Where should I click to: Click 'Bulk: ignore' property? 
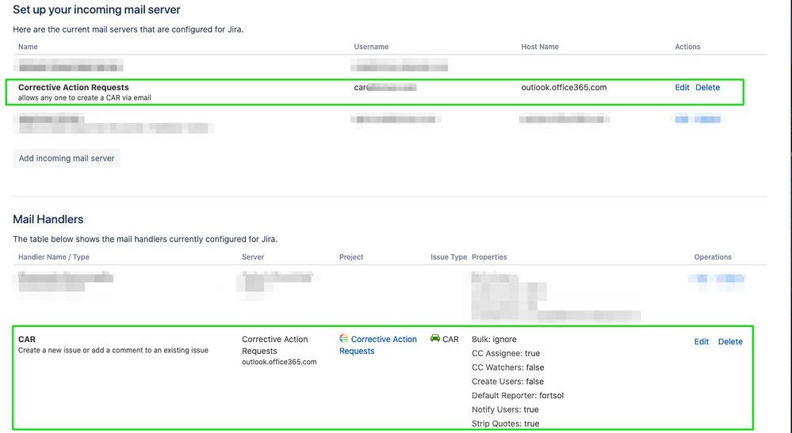[x=494, y=340]
